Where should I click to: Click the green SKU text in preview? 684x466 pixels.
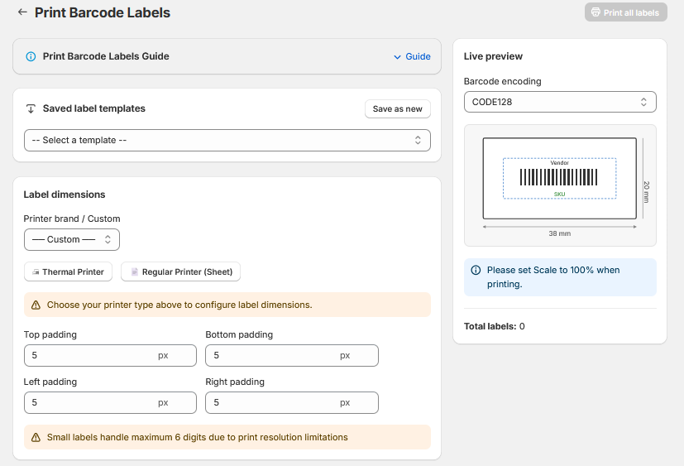560,195
